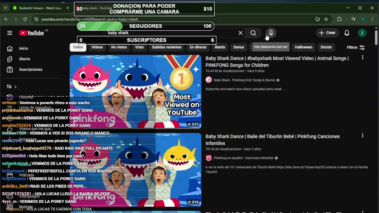Select the Halloween filter chip

(303, 47)
